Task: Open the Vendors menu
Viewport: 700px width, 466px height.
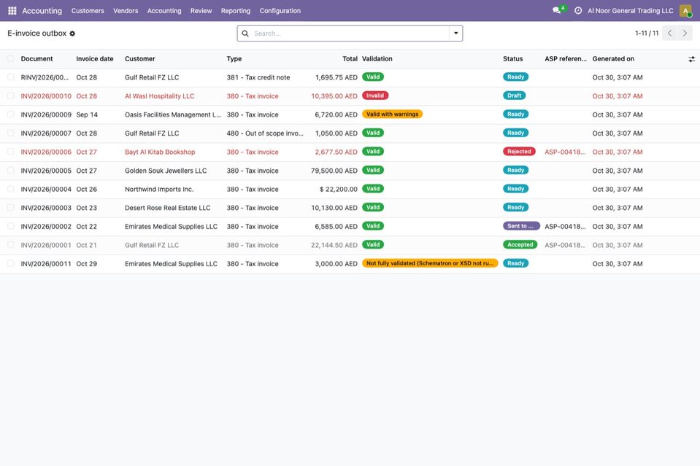Action: point(126,11)
